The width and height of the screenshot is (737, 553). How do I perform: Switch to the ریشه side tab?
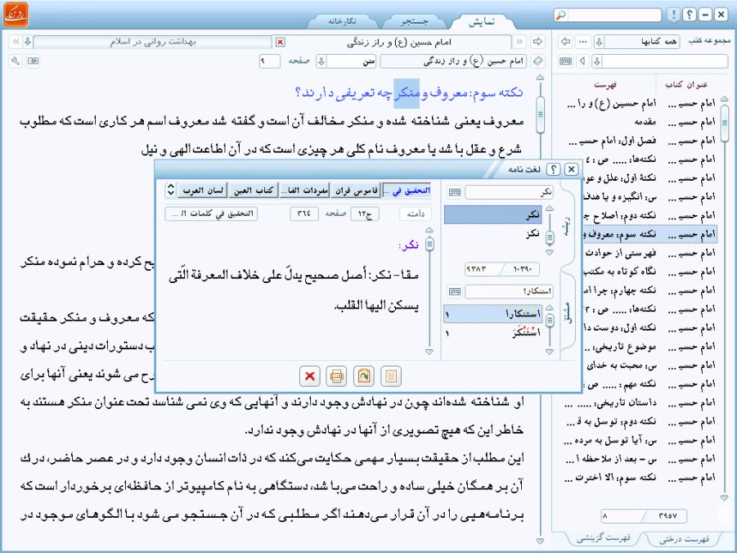click(568, 227)
